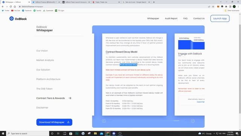Viewport: 241px width, 136px height.
Task: Open Discord from taskbar
Action: point(114,133)
